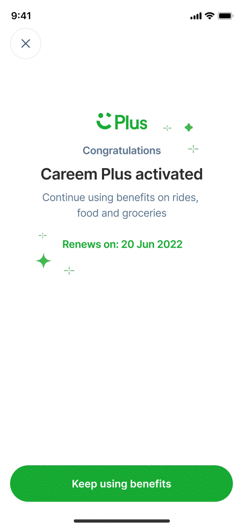Tap the dashed sparkle below Renews date
Viewport: 243px width, 527px height.
(x=69, y=270)
